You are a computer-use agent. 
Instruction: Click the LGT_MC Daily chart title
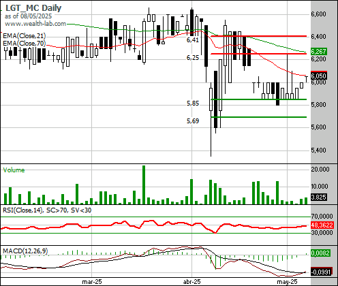point(33,8)
